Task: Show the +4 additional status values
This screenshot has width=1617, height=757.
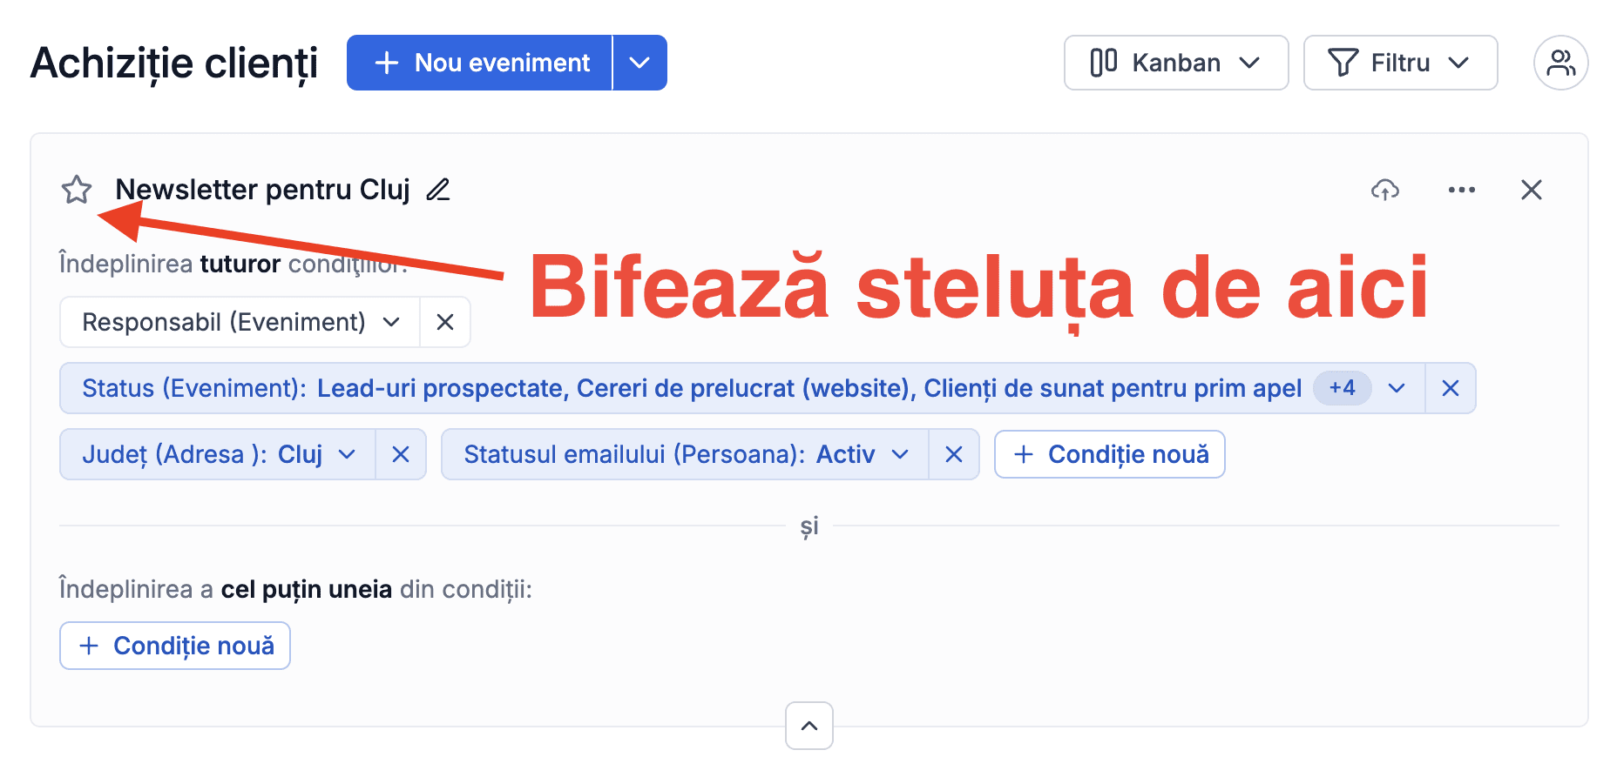Action: coord(1342,388)
